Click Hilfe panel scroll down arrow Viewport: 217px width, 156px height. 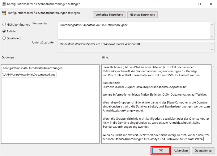coord(214,142)
